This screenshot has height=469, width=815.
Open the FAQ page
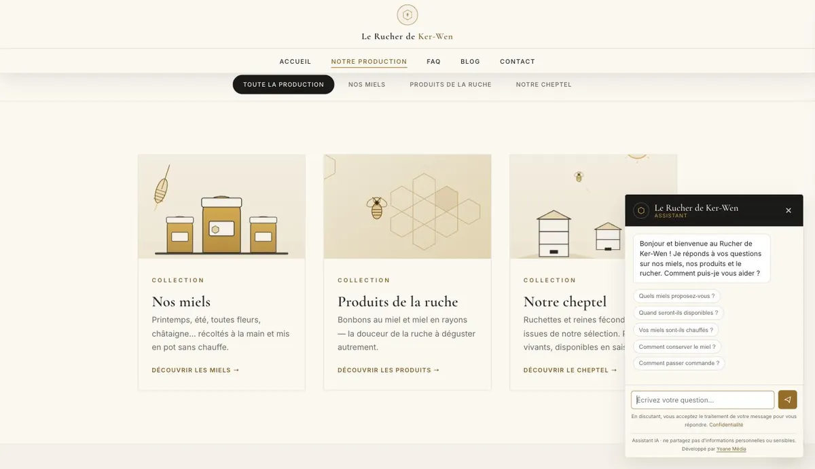click(x=433, y=62)
